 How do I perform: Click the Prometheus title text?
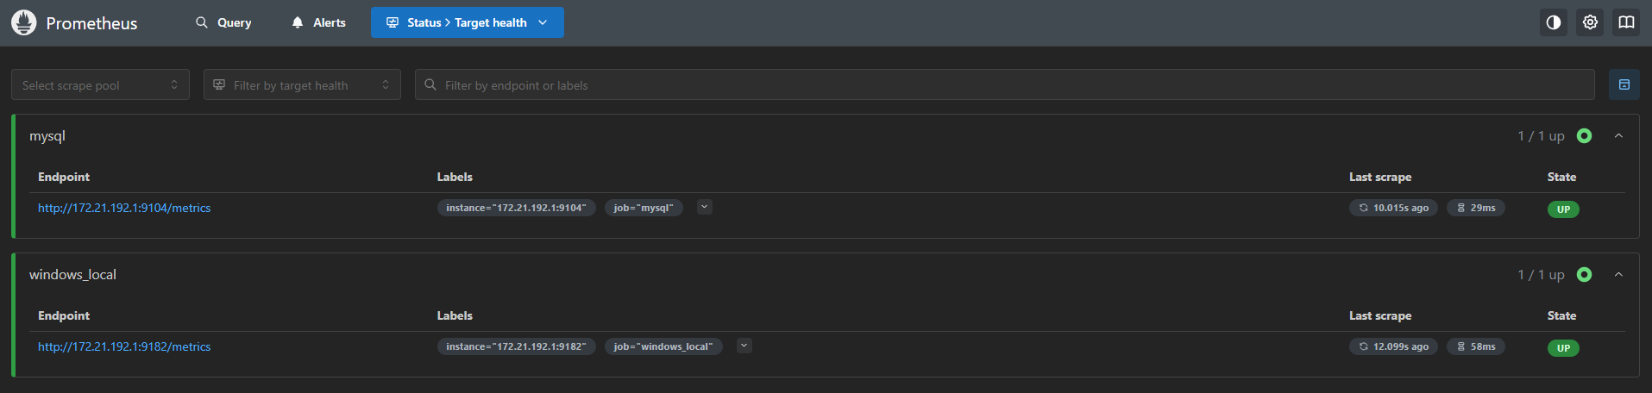tap(91, 23)
